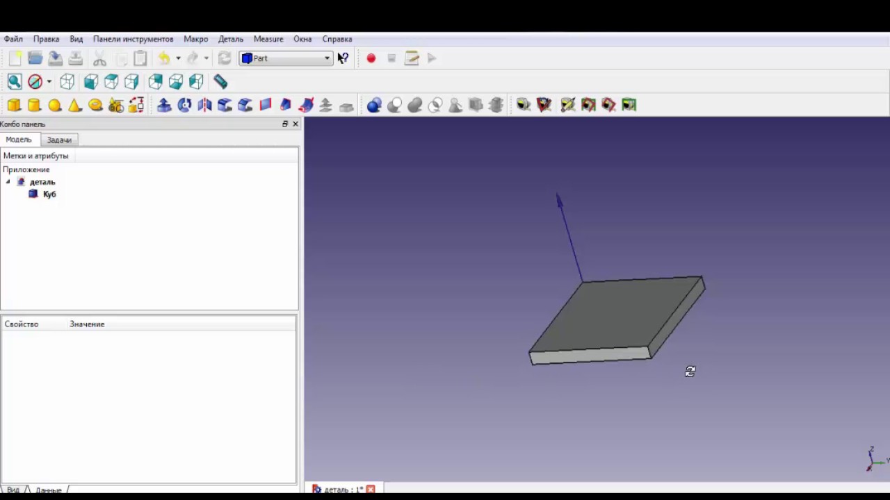This screenshot has height=500, width=890.
Task: Open the Правка menu
Action: tap(46, 39)
